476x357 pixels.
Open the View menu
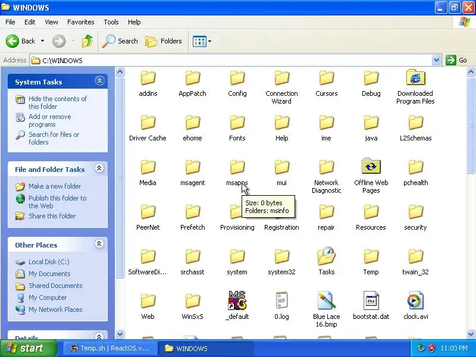51,22
